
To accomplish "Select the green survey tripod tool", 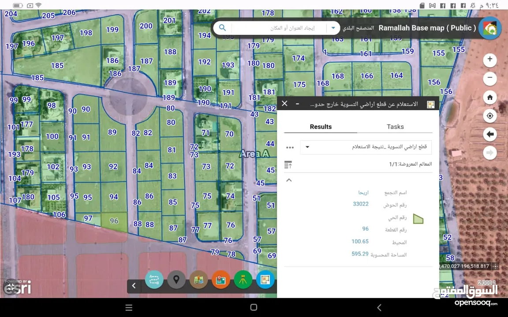I will (243, 280).
